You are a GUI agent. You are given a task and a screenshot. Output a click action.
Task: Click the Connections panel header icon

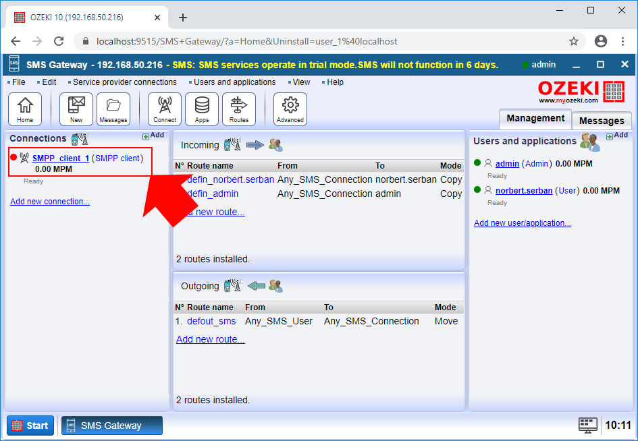(80, 139)
